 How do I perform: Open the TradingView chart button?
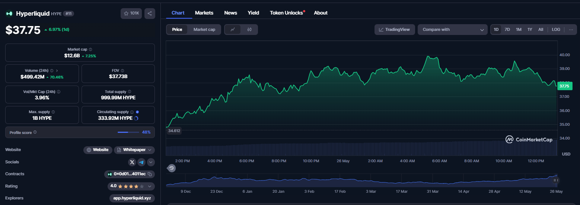395,29
